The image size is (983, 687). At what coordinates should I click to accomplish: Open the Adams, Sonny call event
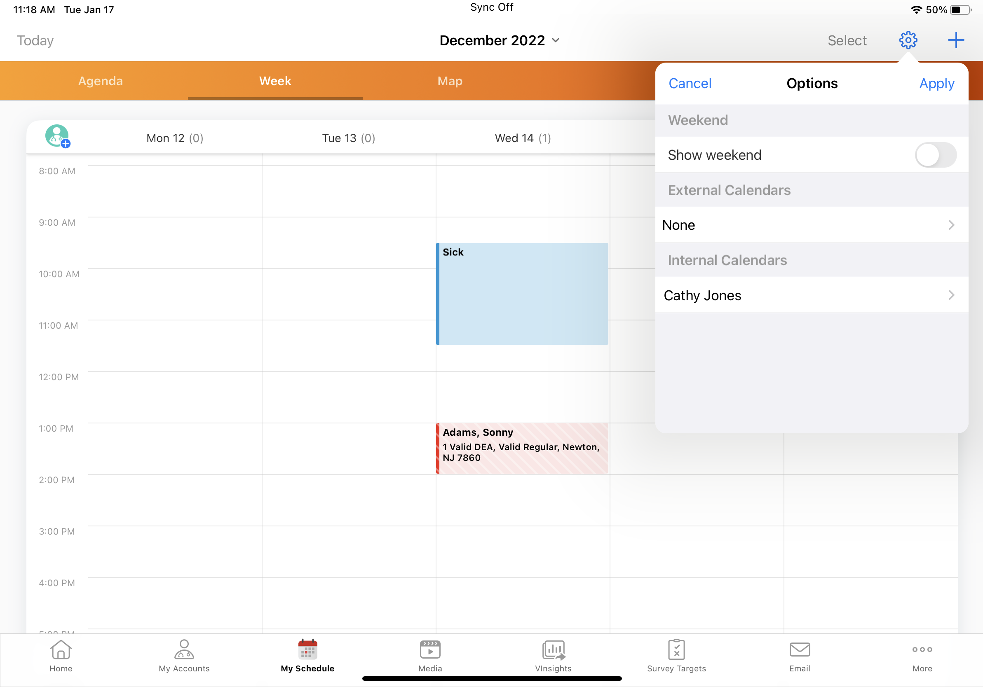(522, 448)
